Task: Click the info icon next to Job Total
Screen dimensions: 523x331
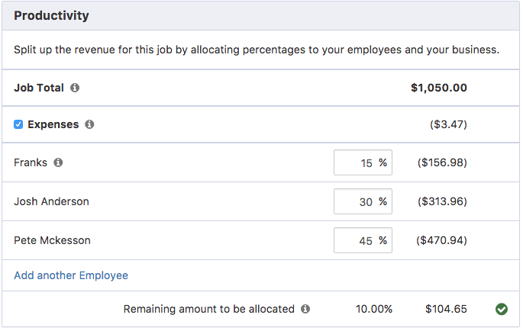Action: pos(75,88)
